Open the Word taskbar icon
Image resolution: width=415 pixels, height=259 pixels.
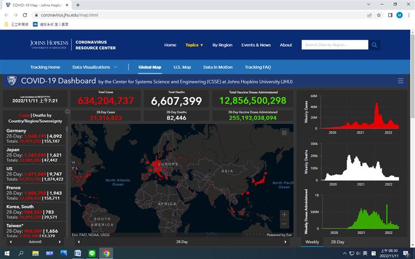coord(78,253)
